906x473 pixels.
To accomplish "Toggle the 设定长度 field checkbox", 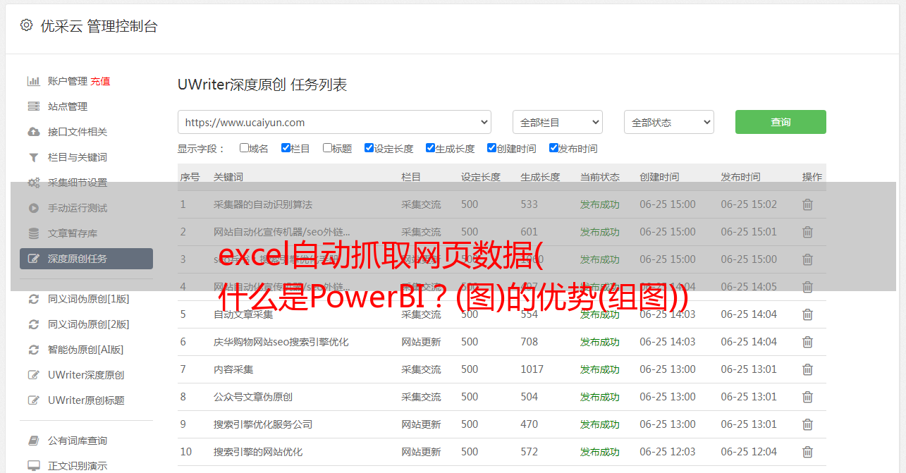I will pyautogui.click(x=369, y=148).
